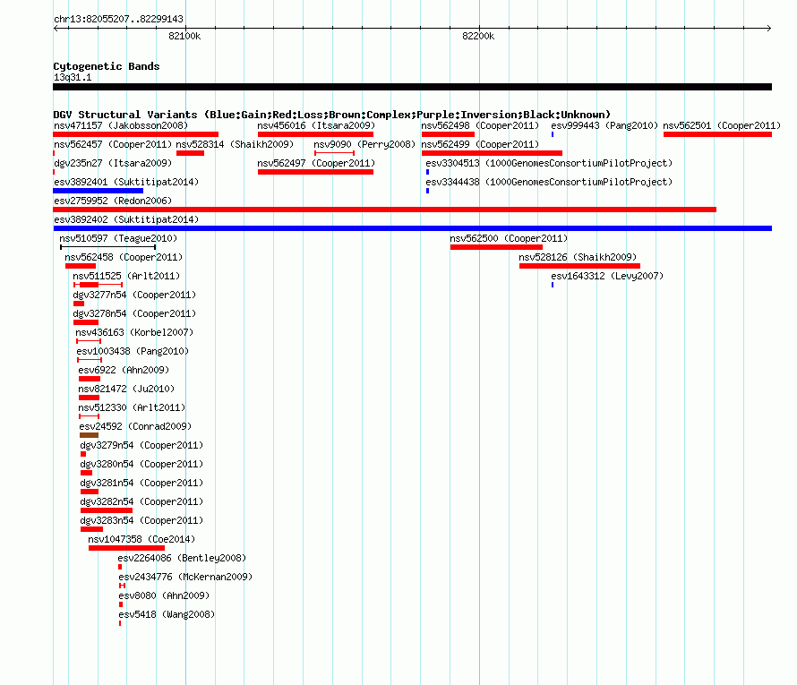Viewport: 797px width, 685px height.
Task: Click the 82100k ruler label
Action: (x=184, y=36)
